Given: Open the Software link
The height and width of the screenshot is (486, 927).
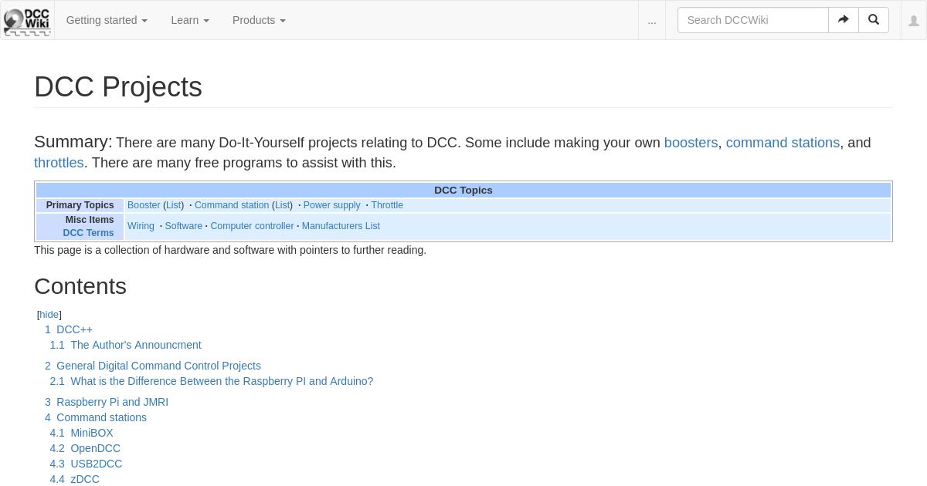Looking at the screenshot, I should point(183,226).
